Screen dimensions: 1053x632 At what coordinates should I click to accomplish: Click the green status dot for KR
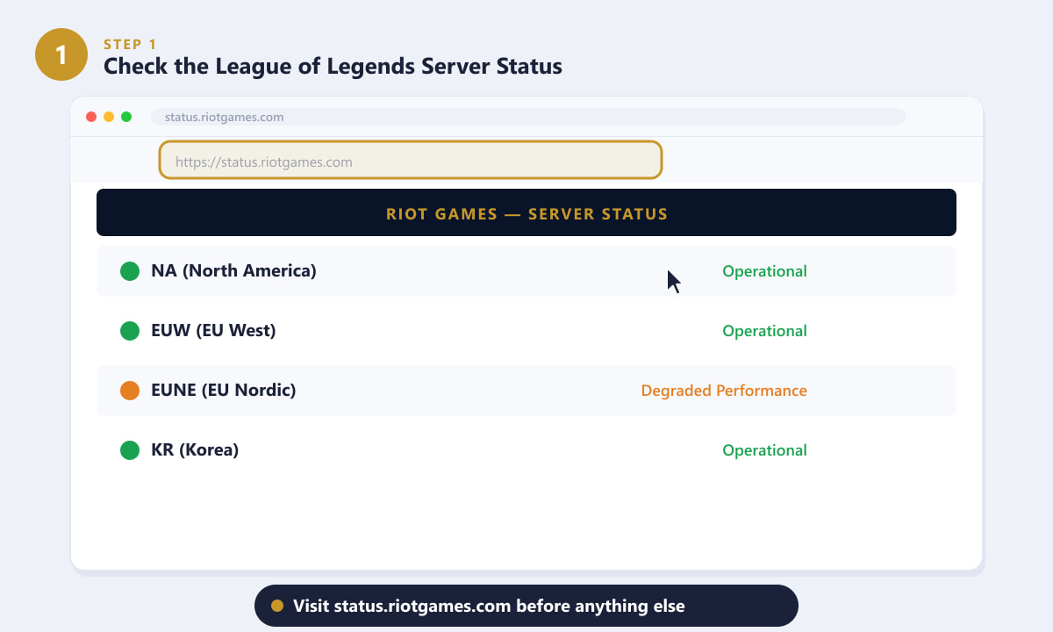130,450
